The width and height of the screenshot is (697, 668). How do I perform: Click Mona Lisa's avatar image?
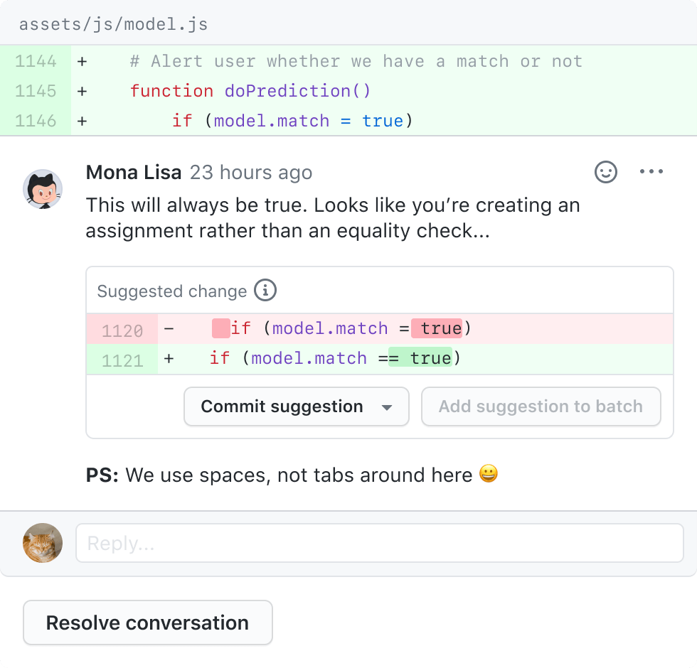(43, 188)
